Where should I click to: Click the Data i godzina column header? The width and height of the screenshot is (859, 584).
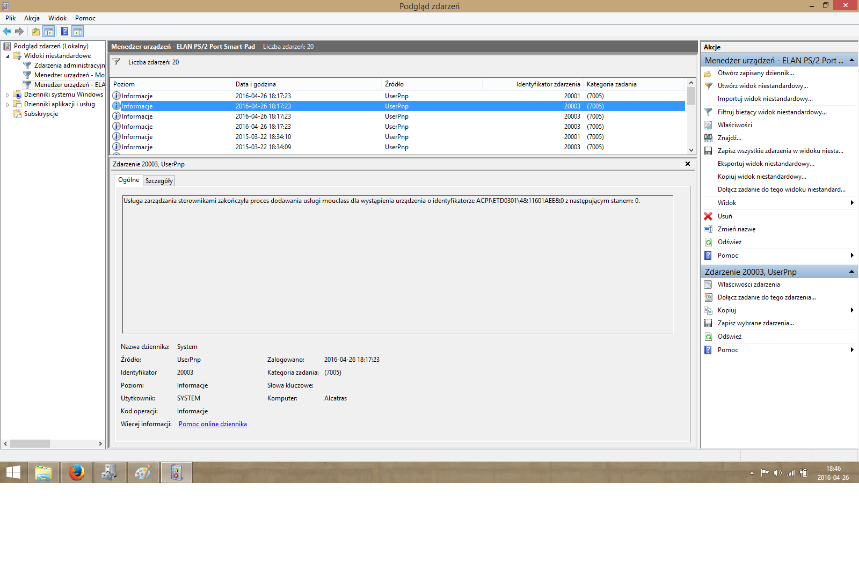tap(307, 84)
